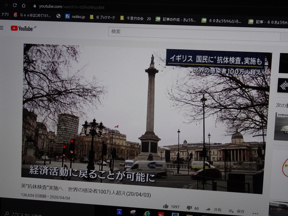This screenshot has height=216, width=288.
Task: Open the three-dot more actions menu
Action: (255, 213)
